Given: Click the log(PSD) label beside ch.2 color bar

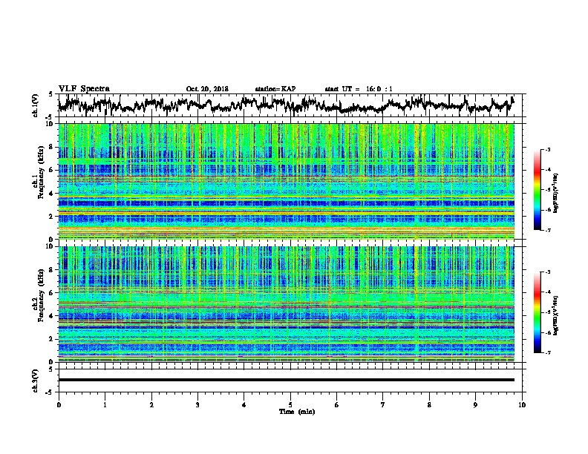Looking at the screenshot, I should (556, 316).
